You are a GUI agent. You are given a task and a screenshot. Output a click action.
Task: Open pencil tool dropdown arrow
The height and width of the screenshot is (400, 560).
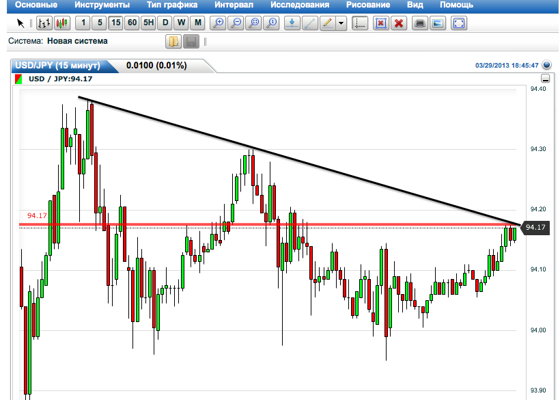[x=341, y=24]
